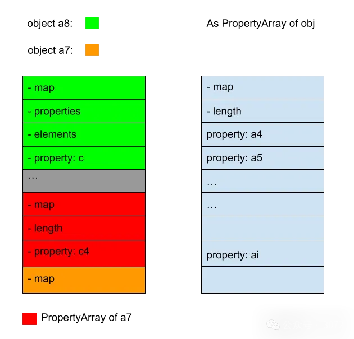354x339 pixels.
Task: Select the green properties cell
Action: (x=84, y=111)
